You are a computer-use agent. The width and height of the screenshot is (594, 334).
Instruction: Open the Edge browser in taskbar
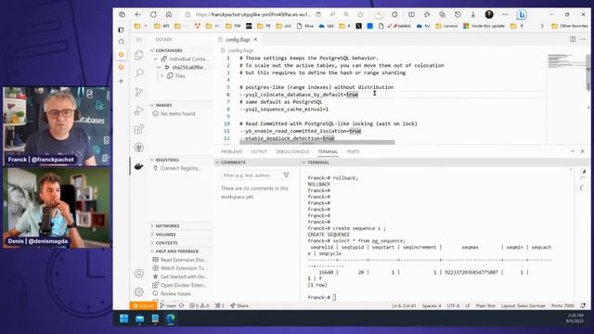pos(171,318)
